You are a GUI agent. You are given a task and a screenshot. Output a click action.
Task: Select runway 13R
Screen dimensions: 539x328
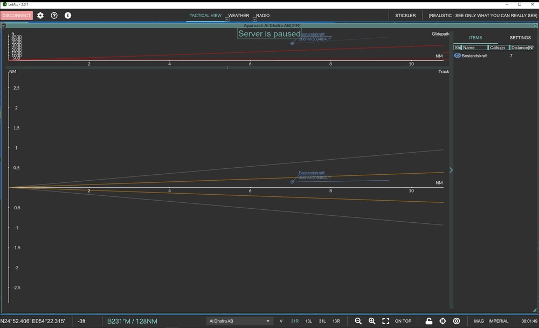coord(336,321)
